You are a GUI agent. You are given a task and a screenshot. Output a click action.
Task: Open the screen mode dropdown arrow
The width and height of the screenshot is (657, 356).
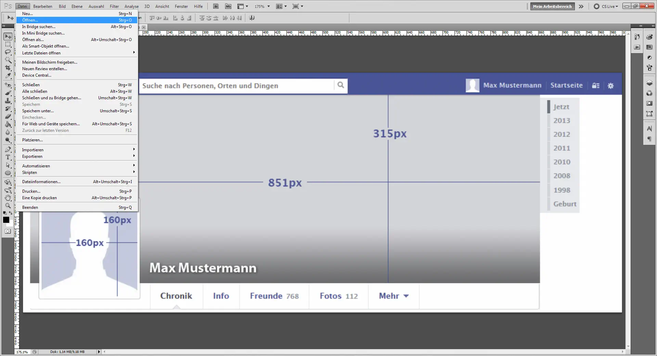(x=301, y=6)
